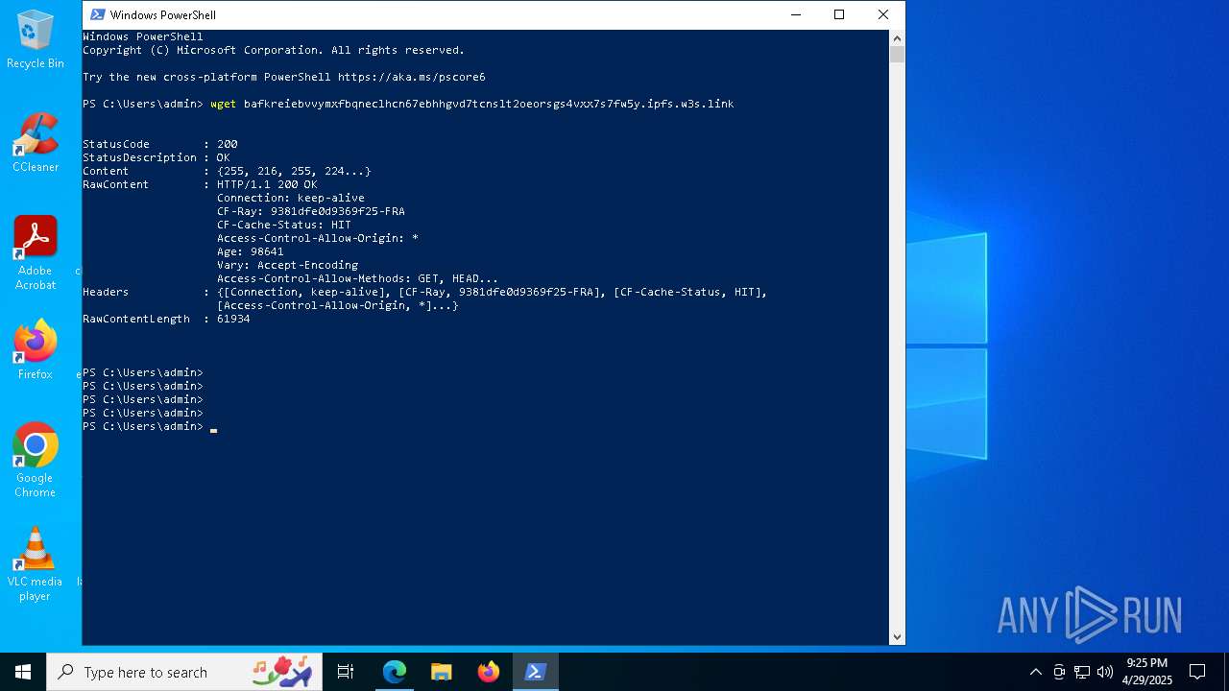Maximize the Windows PowerShell window
Viewport: 1229px width, 691px height.
pos(839,14)
